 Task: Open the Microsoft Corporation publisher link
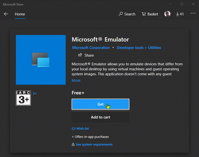click(x=91, y=48)
